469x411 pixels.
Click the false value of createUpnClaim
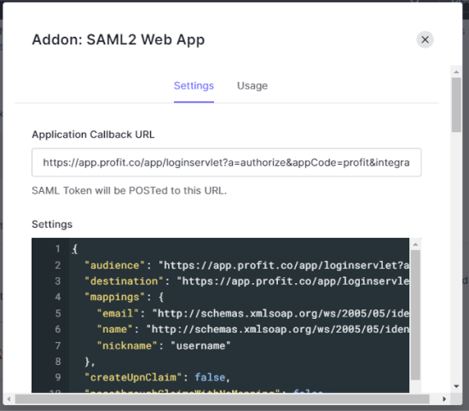(x=210, y=378)
